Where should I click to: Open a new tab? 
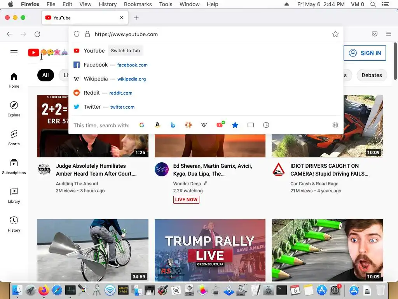(x=136, y=18)
